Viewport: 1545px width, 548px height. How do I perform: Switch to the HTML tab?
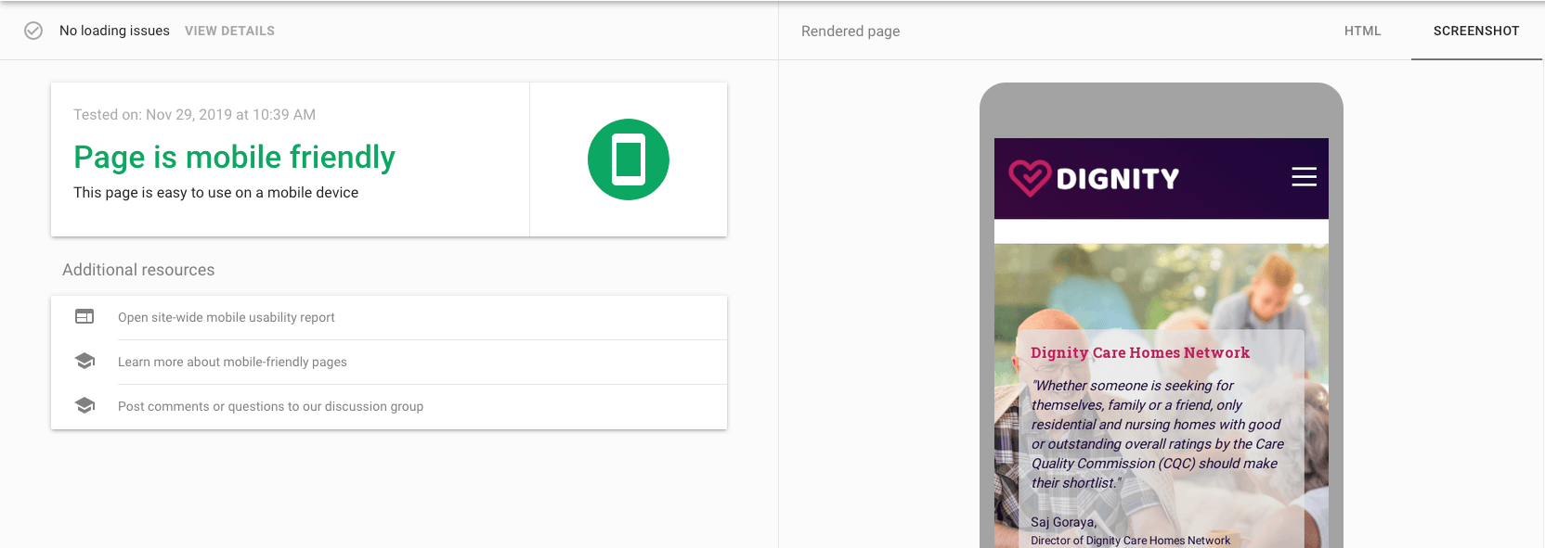(1362, 31)
